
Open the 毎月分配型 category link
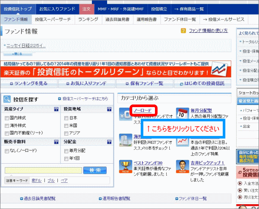(201, 111)
